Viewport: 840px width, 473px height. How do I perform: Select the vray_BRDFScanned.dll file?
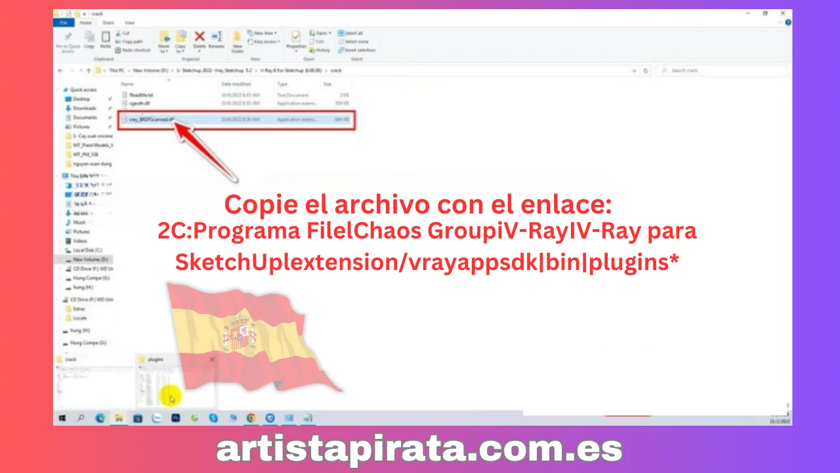click(x=236, y=120)
